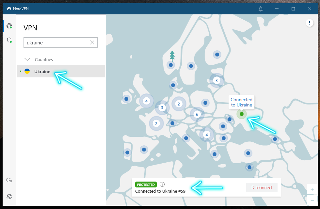
Task: Select the Italy server pin
Action: tap(186, 138)
